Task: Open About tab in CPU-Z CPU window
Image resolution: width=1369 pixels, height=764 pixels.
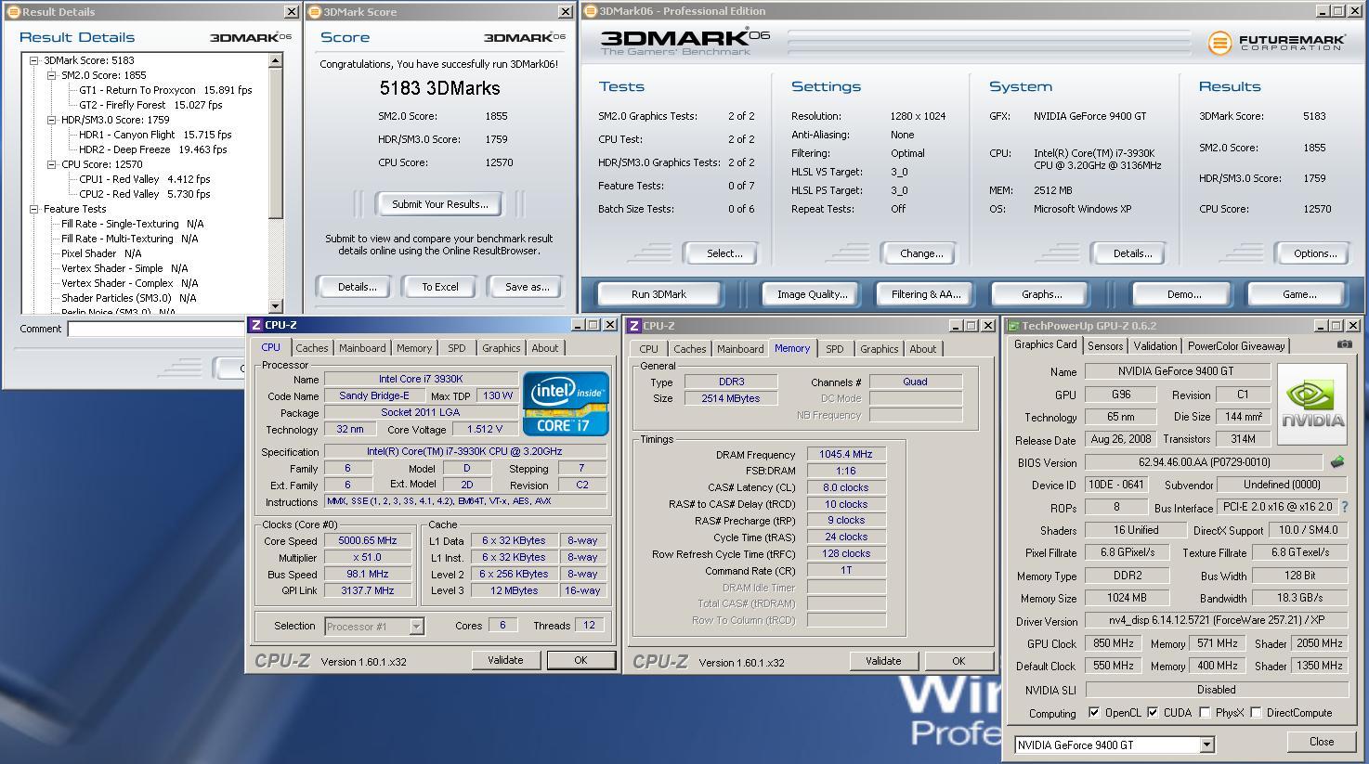Action: pyautogui.click(x=545, y=348)
